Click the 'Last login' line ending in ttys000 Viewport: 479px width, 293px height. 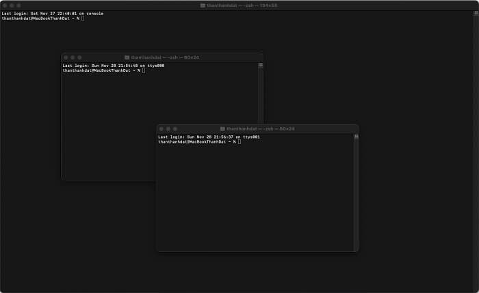pyautogui.click(x=114, y=66)
